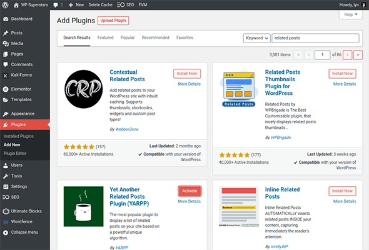The height and width of the screenshot is (250, 369).
Task: Click the CRP plugin logo thumbnail
Action: point(84,89)
